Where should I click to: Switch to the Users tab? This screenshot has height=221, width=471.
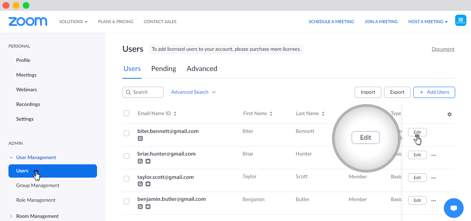[132, 69]
